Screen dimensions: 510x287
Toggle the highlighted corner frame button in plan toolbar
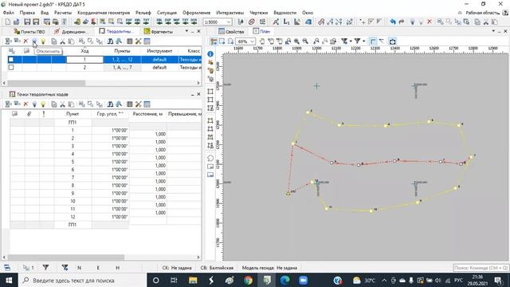[x=373, y=41]
